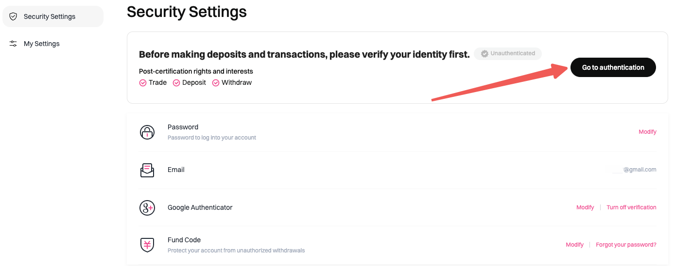Click the Forgot your password link

(626, 245)
